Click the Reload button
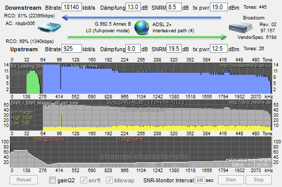Screen dimensions: 282x187 tap(24, 180)
